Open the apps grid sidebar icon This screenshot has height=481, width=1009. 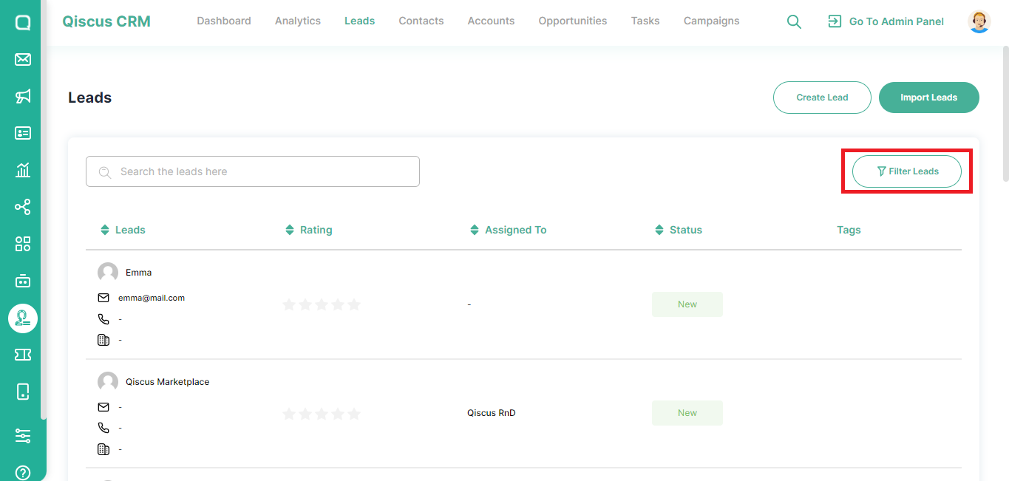[23, 244]
